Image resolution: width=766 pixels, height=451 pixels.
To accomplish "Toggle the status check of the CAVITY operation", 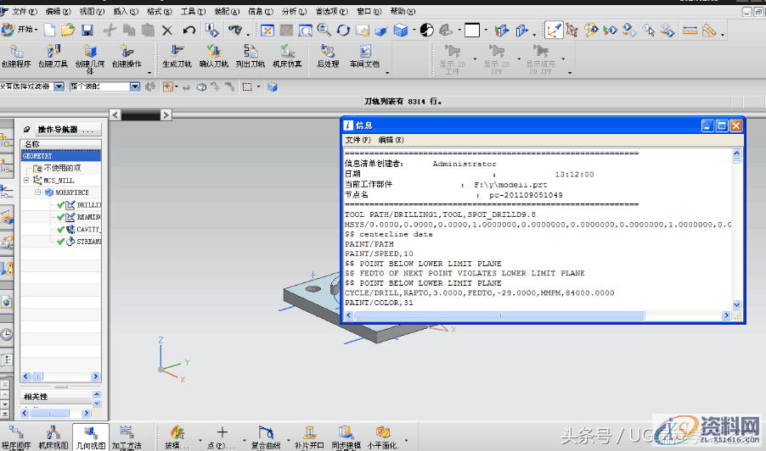I will tap(61, 229).
